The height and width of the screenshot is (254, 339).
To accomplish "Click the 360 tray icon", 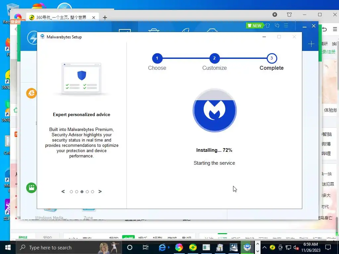I will point(272,247).
